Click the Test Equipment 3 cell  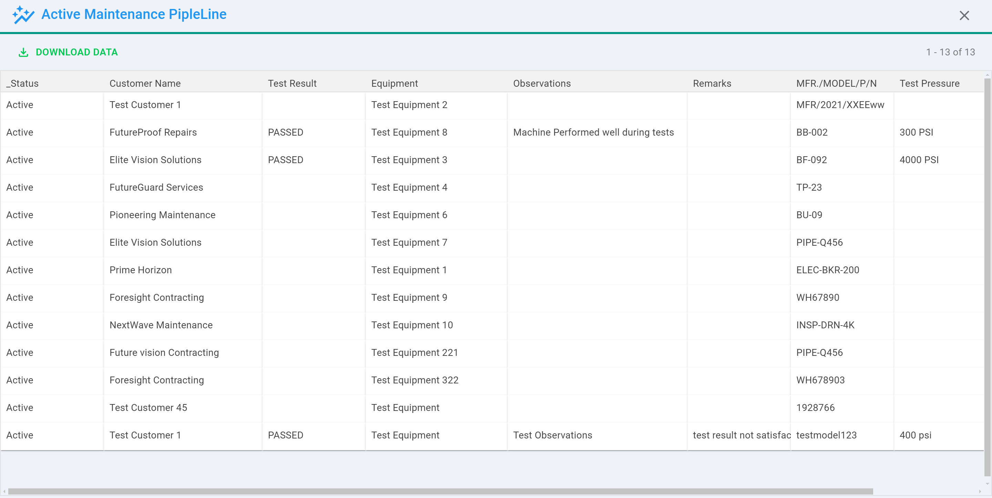[x=436, y=160]
